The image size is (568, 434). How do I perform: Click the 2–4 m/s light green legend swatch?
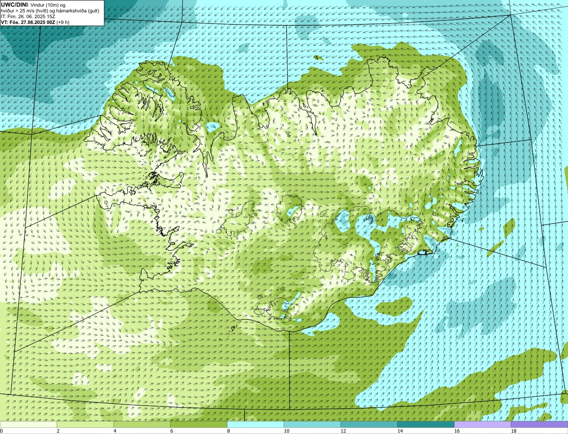point(85,425)
